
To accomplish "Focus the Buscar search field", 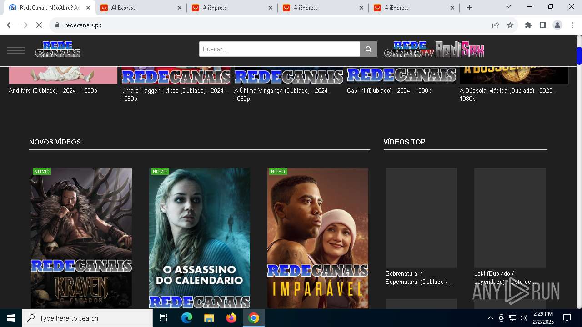I will pyautogui.click(x=280, y=49).
